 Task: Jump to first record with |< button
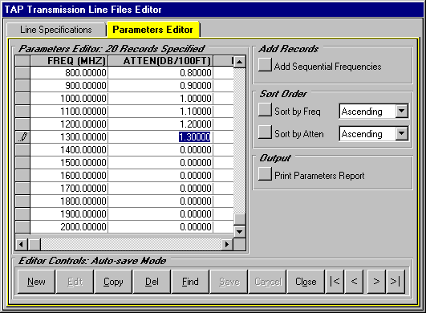click(335, 281)
